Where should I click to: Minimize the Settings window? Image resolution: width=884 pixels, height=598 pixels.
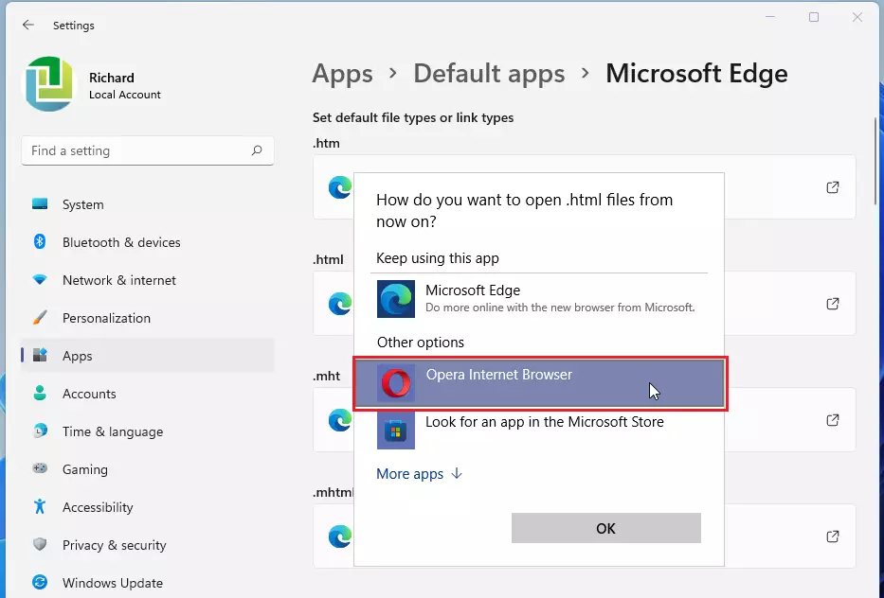[x=770, y=17]
